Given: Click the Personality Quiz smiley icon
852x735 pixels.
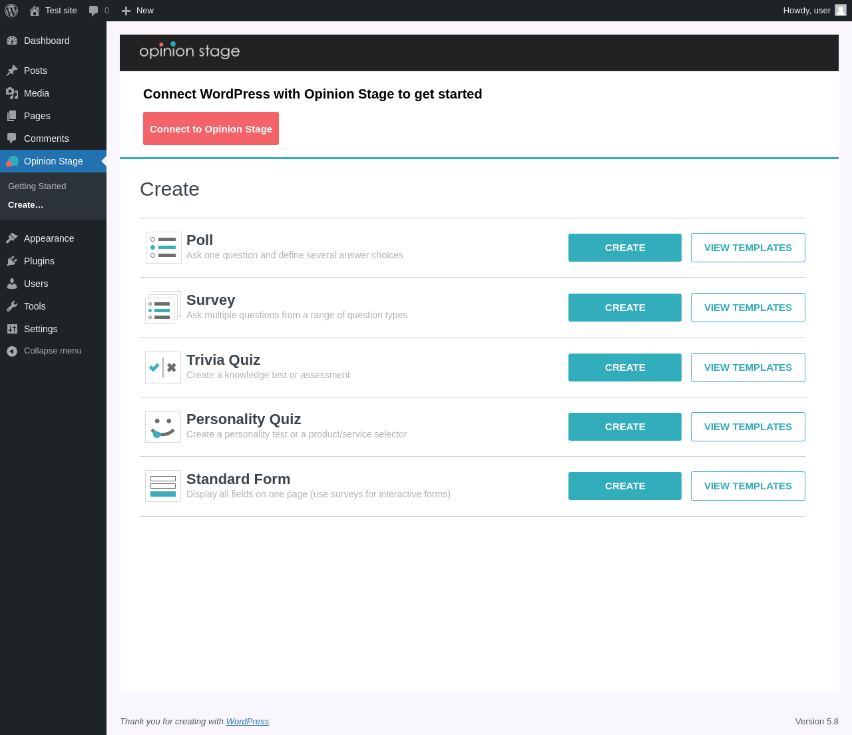Looking at the screenshot, I should point(163,427).
